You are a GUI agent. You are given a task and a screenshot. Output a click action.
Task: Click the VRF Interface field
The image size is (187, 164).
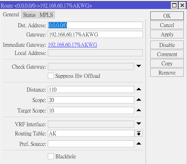click(91, 124)
